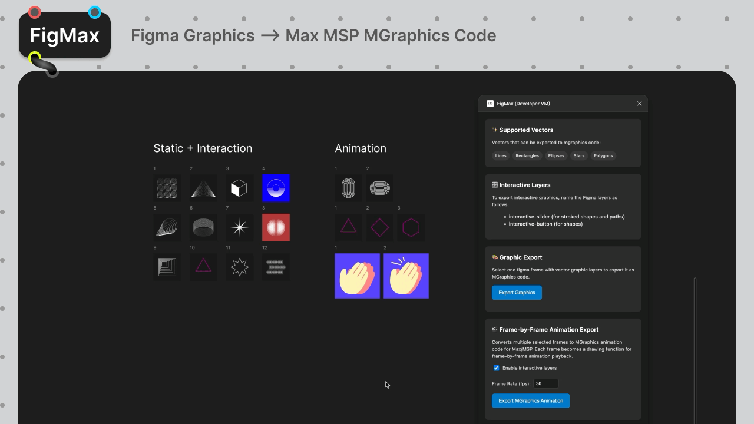This screenshot has height=424, width=754.
Task: Click the Lines vector tag
Action: tap(501, 156)
